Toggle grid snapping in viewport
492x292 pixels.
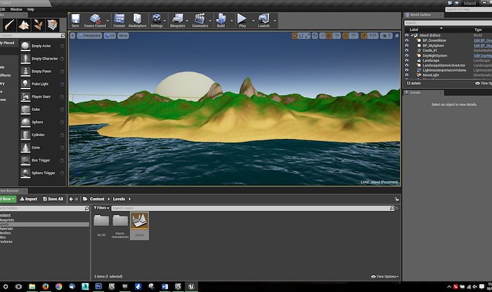coord(329,36)
